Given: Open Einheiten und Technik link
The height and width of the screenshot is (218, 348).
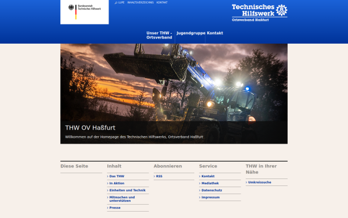Looking at the screenshot, I should pos(128,191).
